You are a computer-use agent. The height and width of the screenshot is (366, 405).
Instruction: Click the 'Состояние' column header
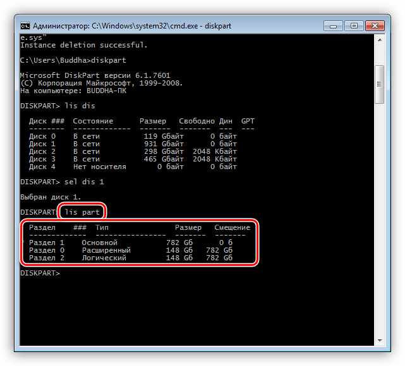pyautogui.click(x=93, y=121)
